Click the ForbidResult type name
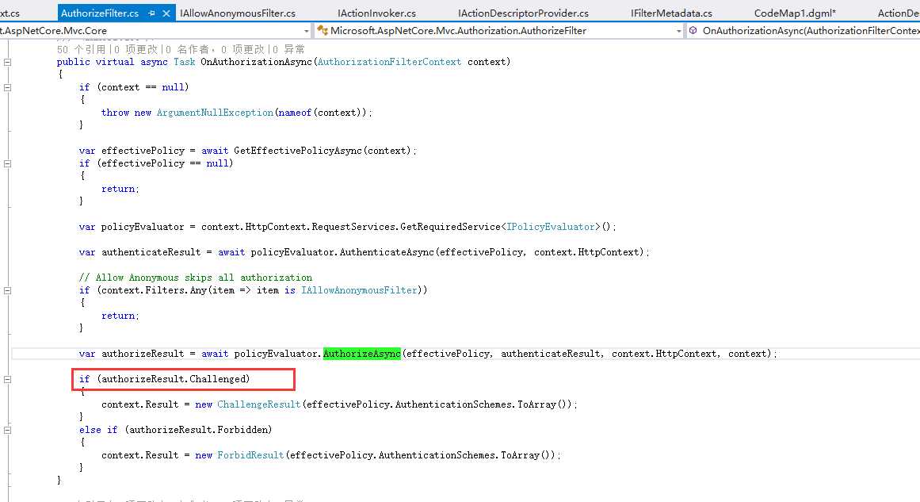Viewport: 920px width, 502px height. 250,455
